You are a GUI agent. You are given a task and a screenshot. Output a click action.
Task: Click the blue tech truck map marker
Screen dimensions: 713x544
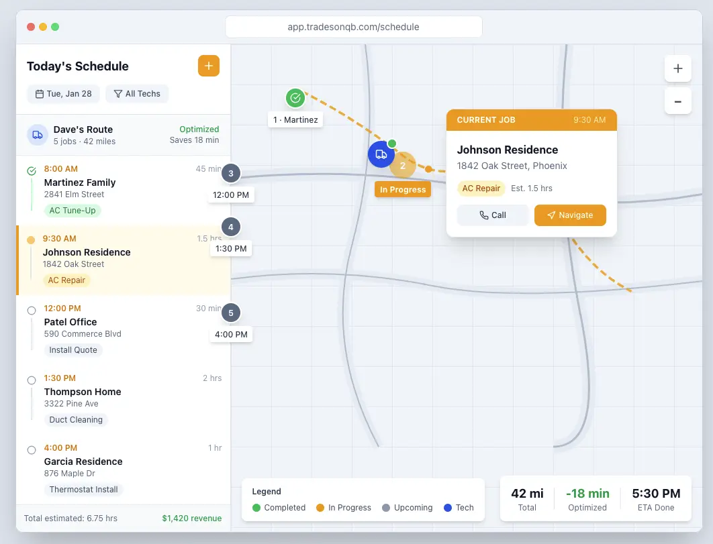point(381,154)
